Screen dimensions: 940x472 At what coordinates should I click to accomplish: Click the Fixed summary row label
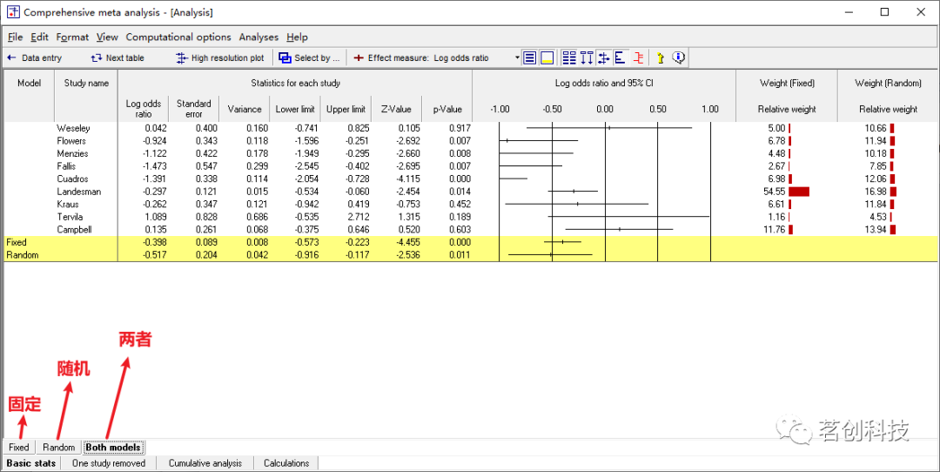pyautogui.click(x=17, y=242)
